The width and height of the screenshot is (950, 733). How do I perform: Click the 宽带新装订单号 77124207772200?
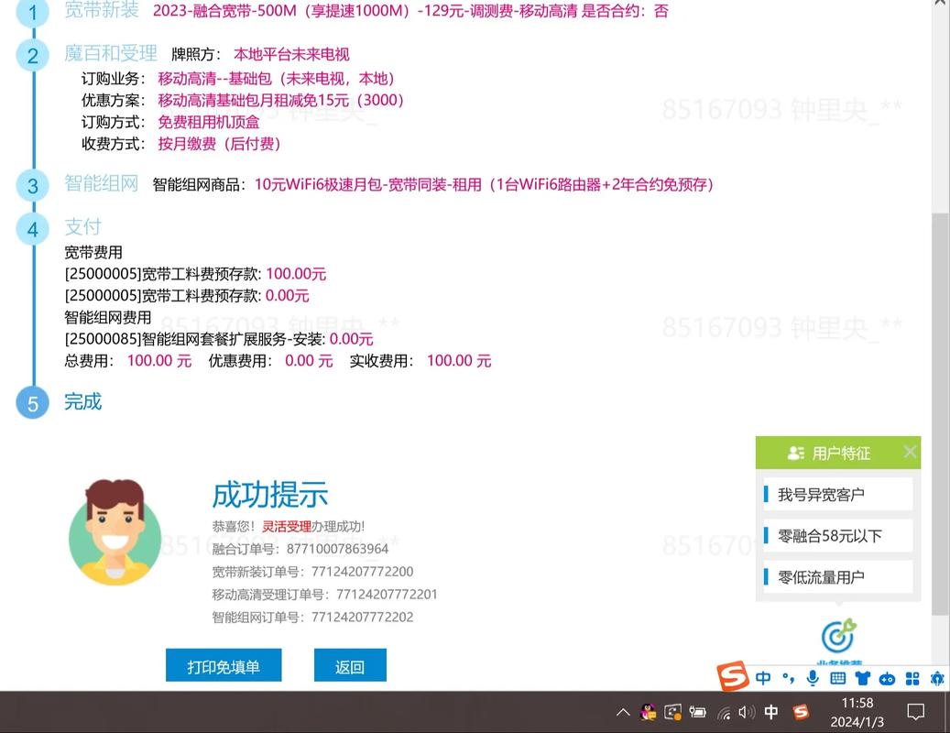[x=312, y=571]
